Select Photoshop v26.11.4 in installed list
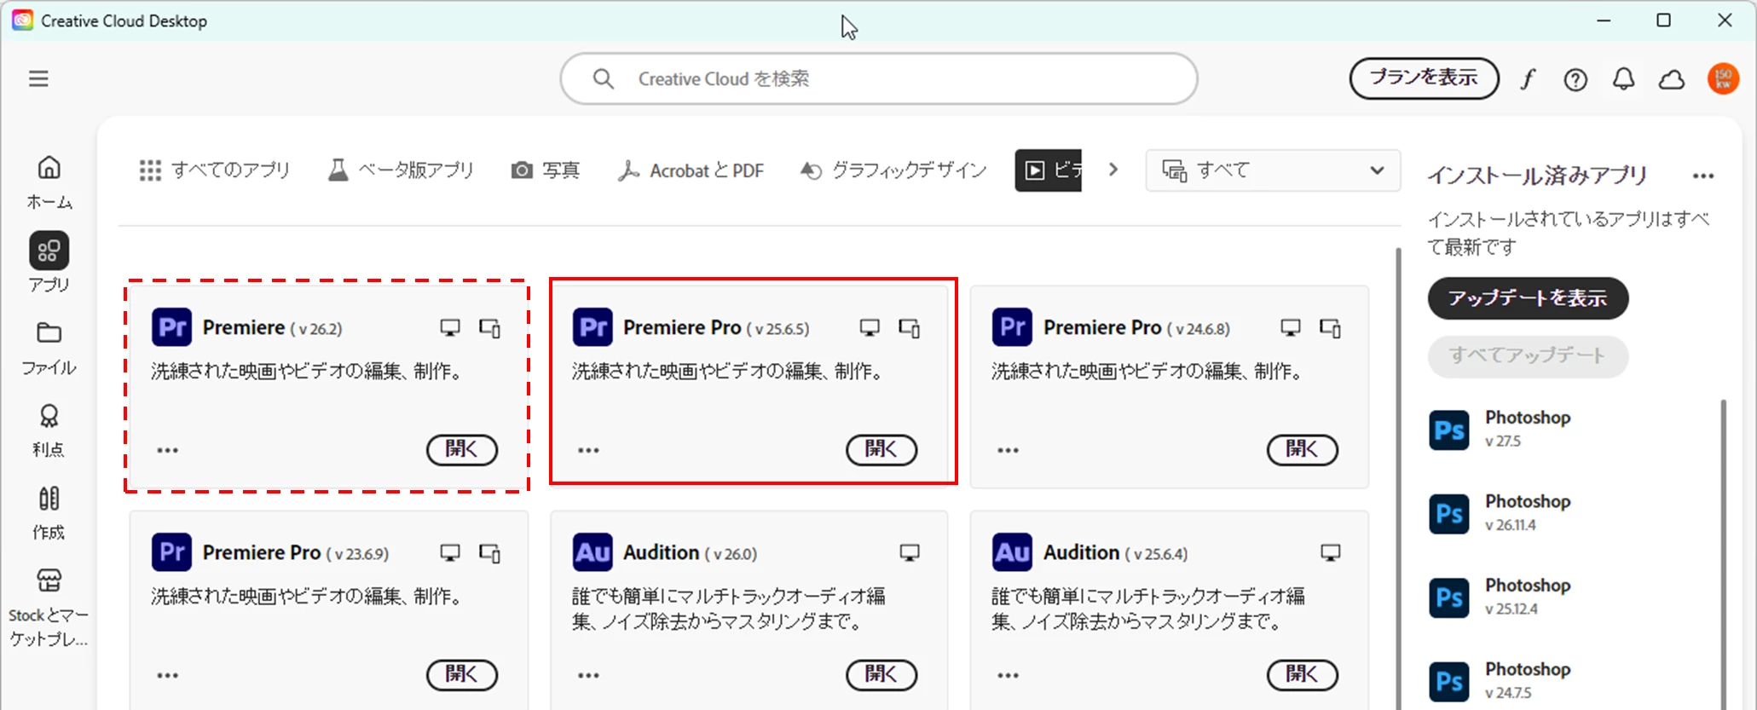 [x=1500, y=513]
